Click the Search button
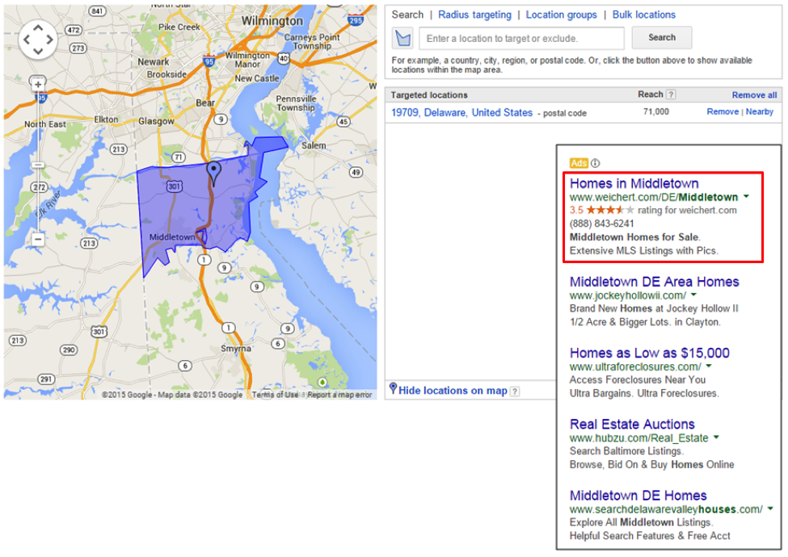Screen dimensions: 788x557 (661, 37)
